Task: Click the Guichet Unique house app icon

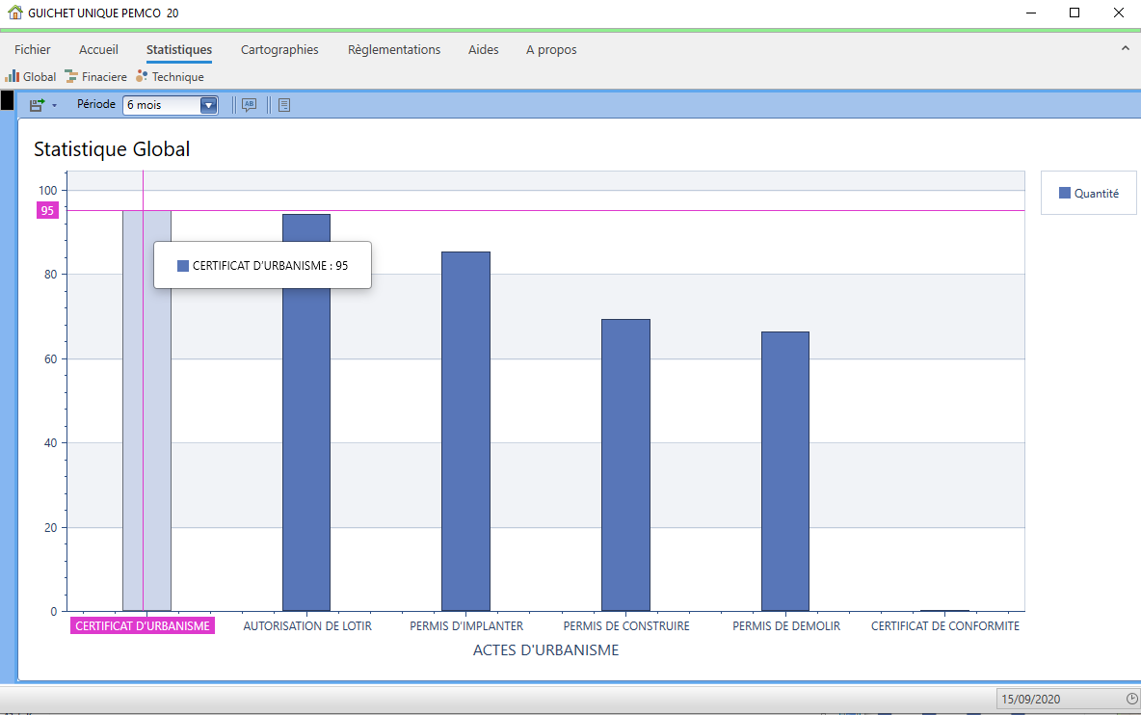Action: (x=14, y=13)
